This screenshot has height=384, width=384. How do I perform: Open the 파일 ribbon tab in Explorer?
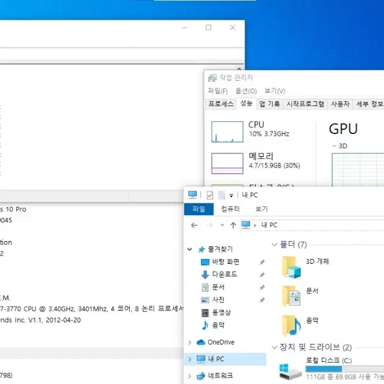click(199, 209)
